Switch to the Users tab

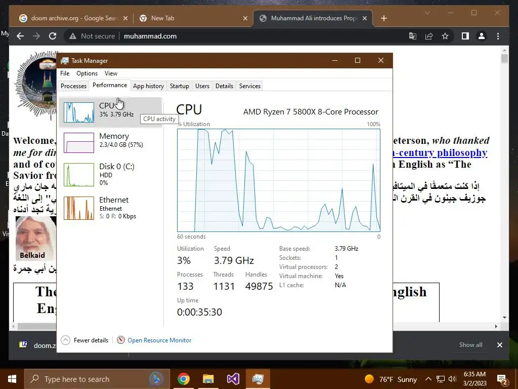tap(202, 86)
